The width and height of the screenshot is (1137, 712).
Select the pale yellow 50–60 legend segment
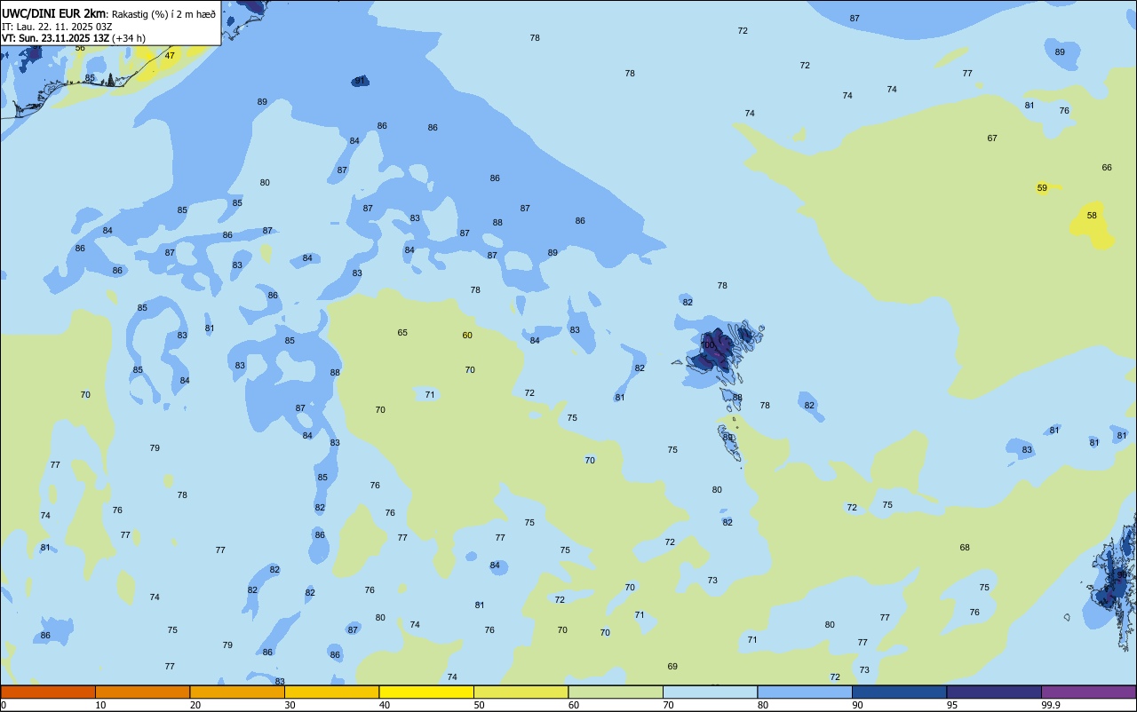521,692
